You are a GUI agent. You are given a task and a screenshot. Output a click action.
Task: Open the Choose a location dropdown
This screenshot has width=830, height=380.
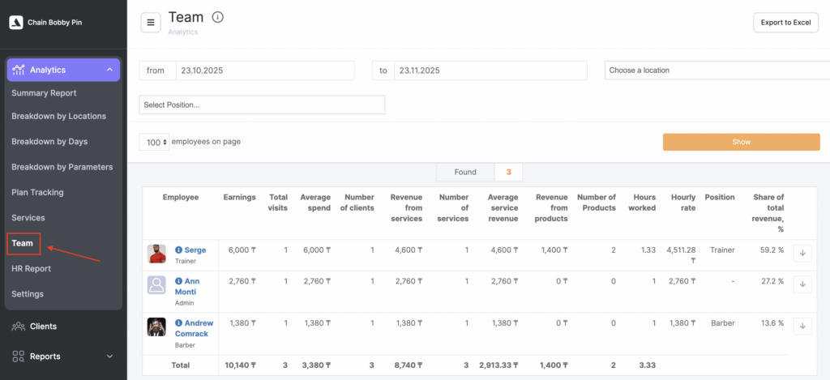(717, 70)
